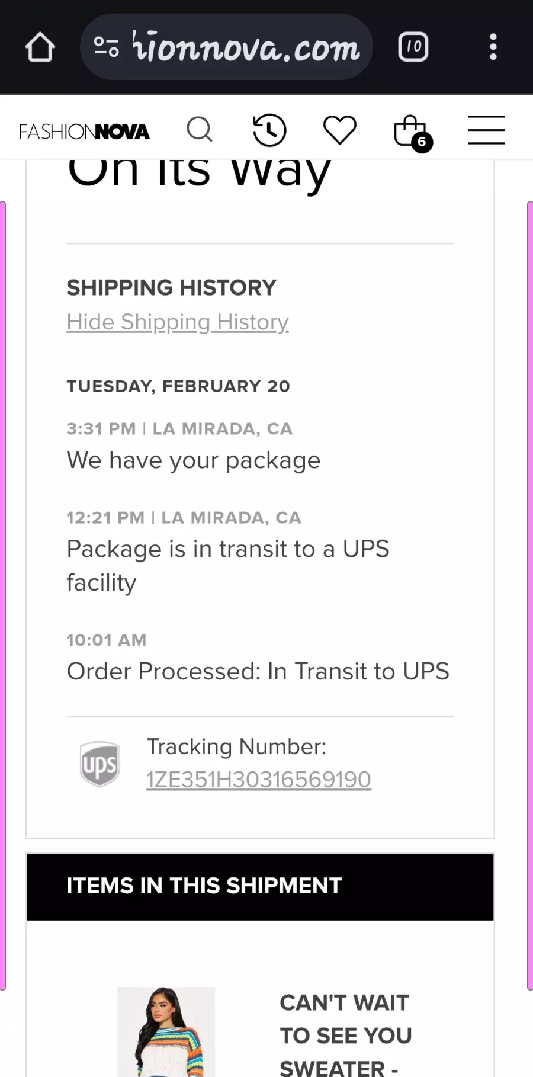Collapse via Hide Shipping History link
Image resolution: width=533 pixels, height=1077 pixels.
tap(178, 322)
